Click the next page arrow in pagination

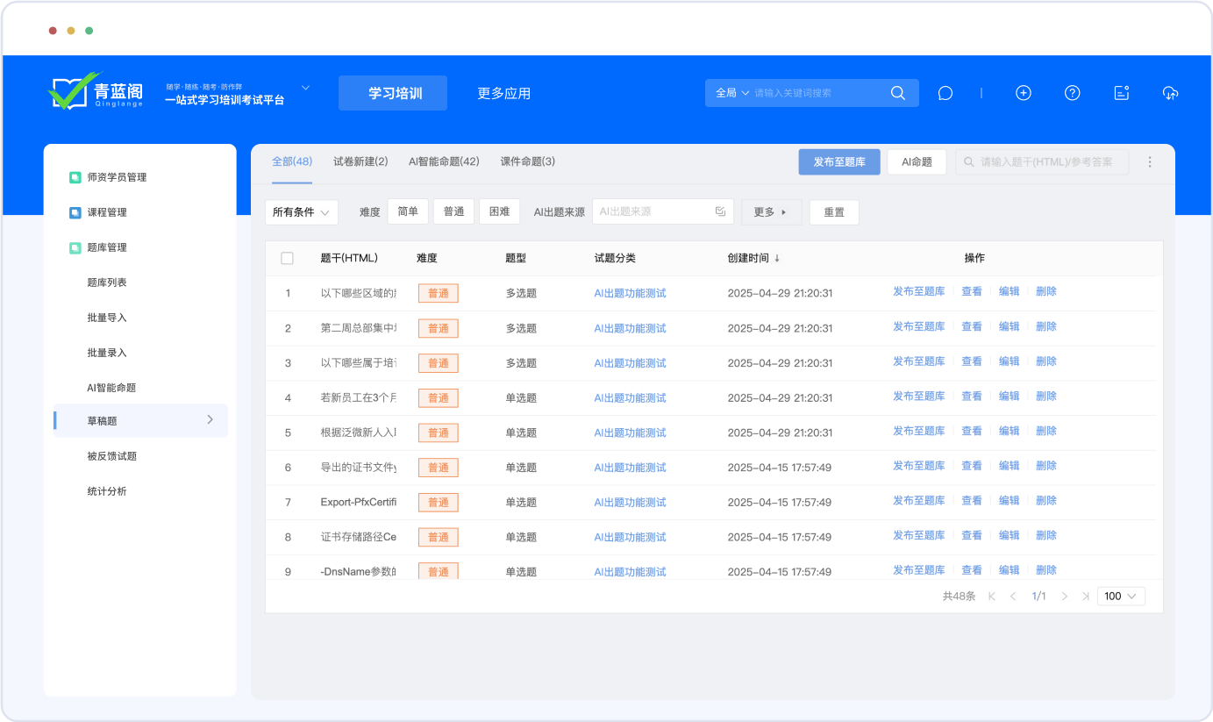(1064, 597)
